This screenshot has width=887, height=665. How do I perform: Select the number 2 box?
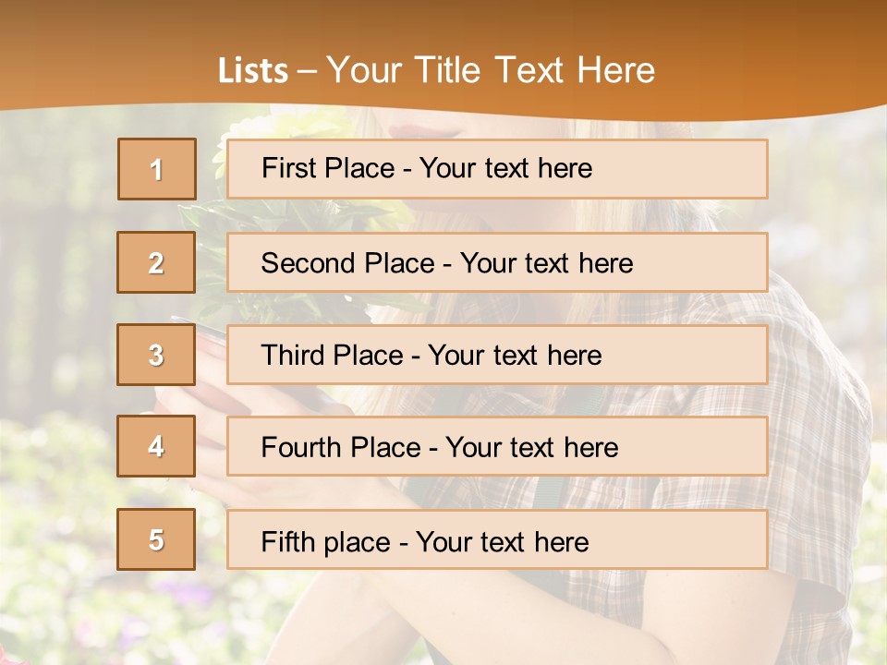[x=156, y=262]
